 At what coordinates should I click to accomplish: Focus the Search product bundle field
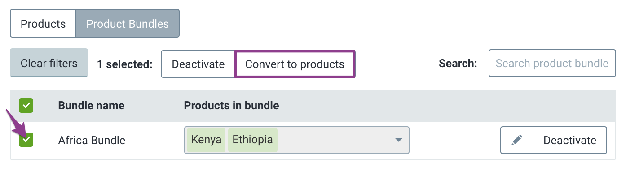(552, 63)
